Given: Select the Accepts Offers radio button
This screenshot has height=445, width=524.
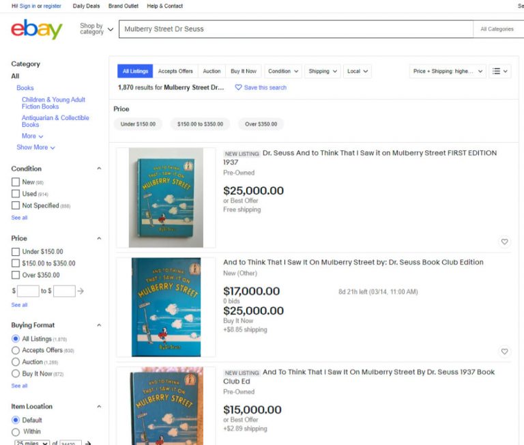Looking at the screenshot, I should 16,350.
